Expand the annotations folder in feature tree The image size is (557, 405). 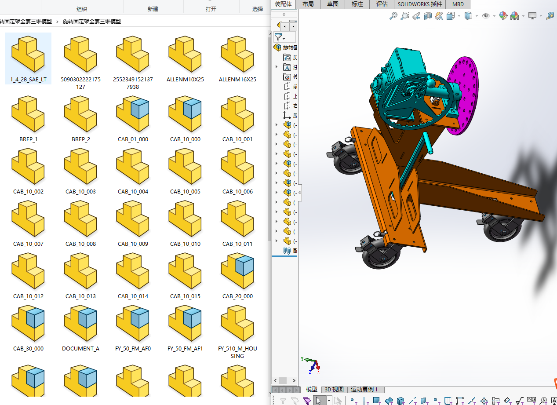(277, 67)
